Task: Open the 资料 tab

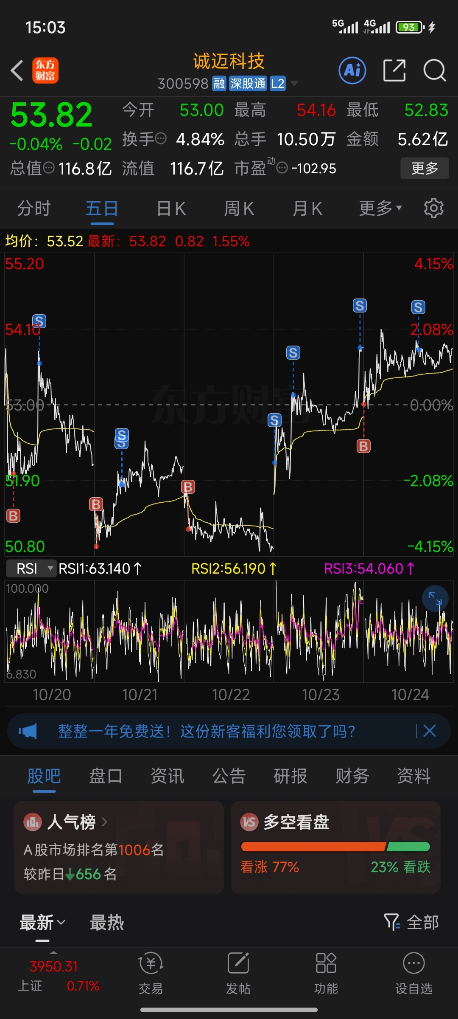Action: click(x=414, y=776)
